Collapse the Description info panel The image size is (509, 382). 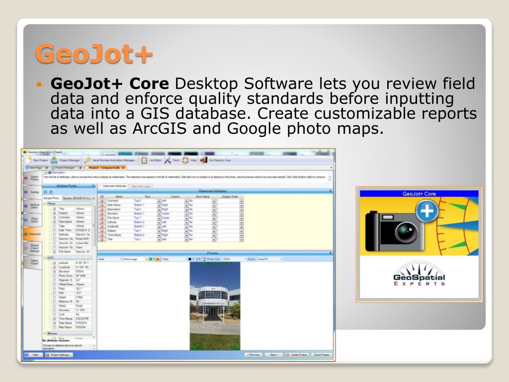[46, 173]
